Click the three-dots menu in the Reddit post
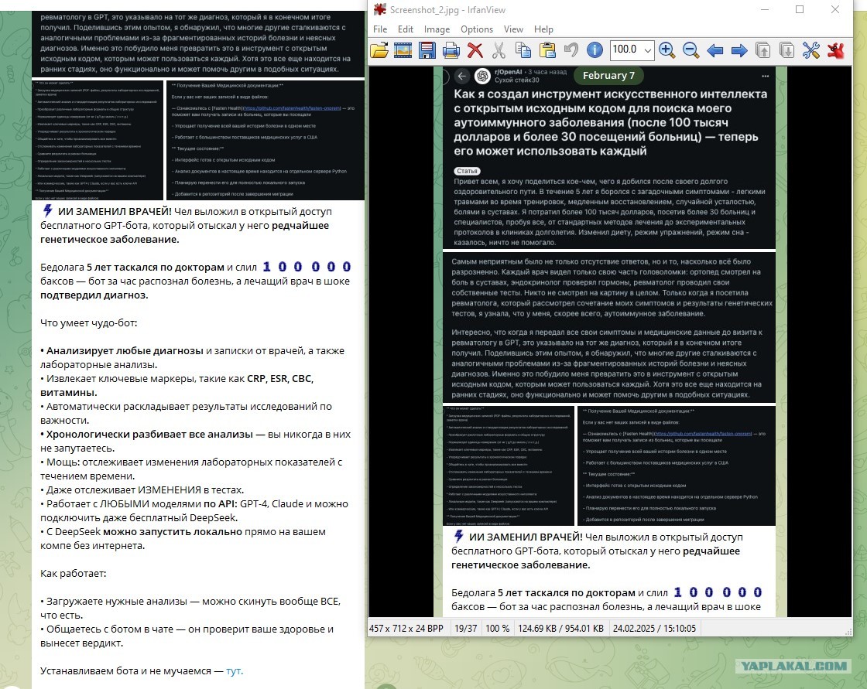The height and width of the screenshot is (689, 867). click(766, 77)
